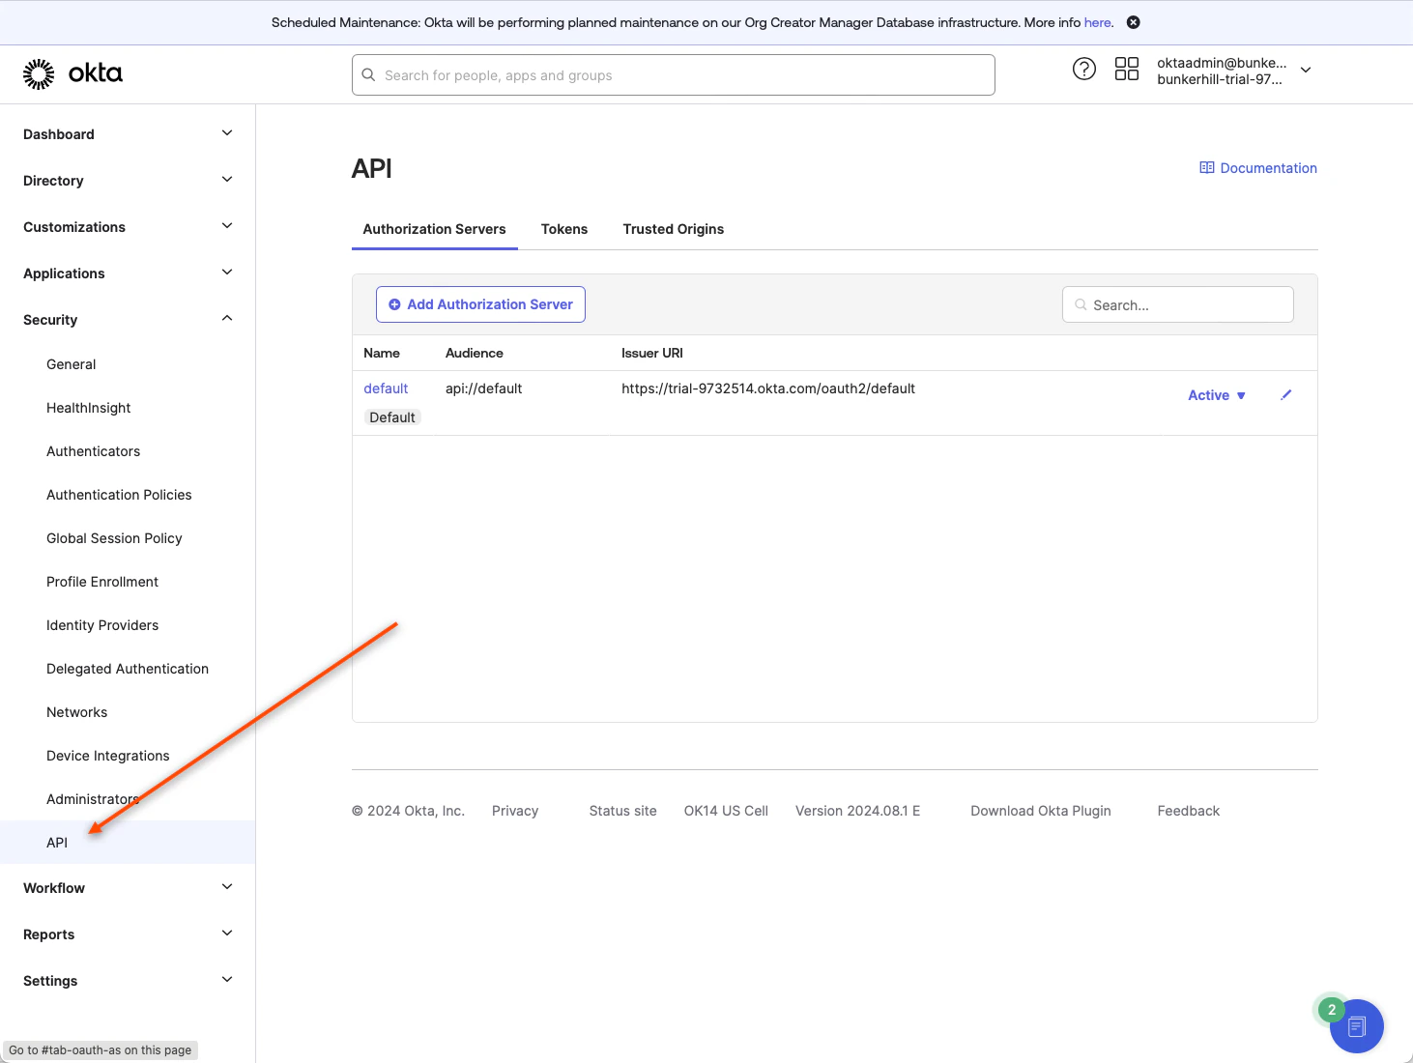Screen dimensions: 1413x1063
Task: Open Global Session Policy
Action: tap(114, 538)
